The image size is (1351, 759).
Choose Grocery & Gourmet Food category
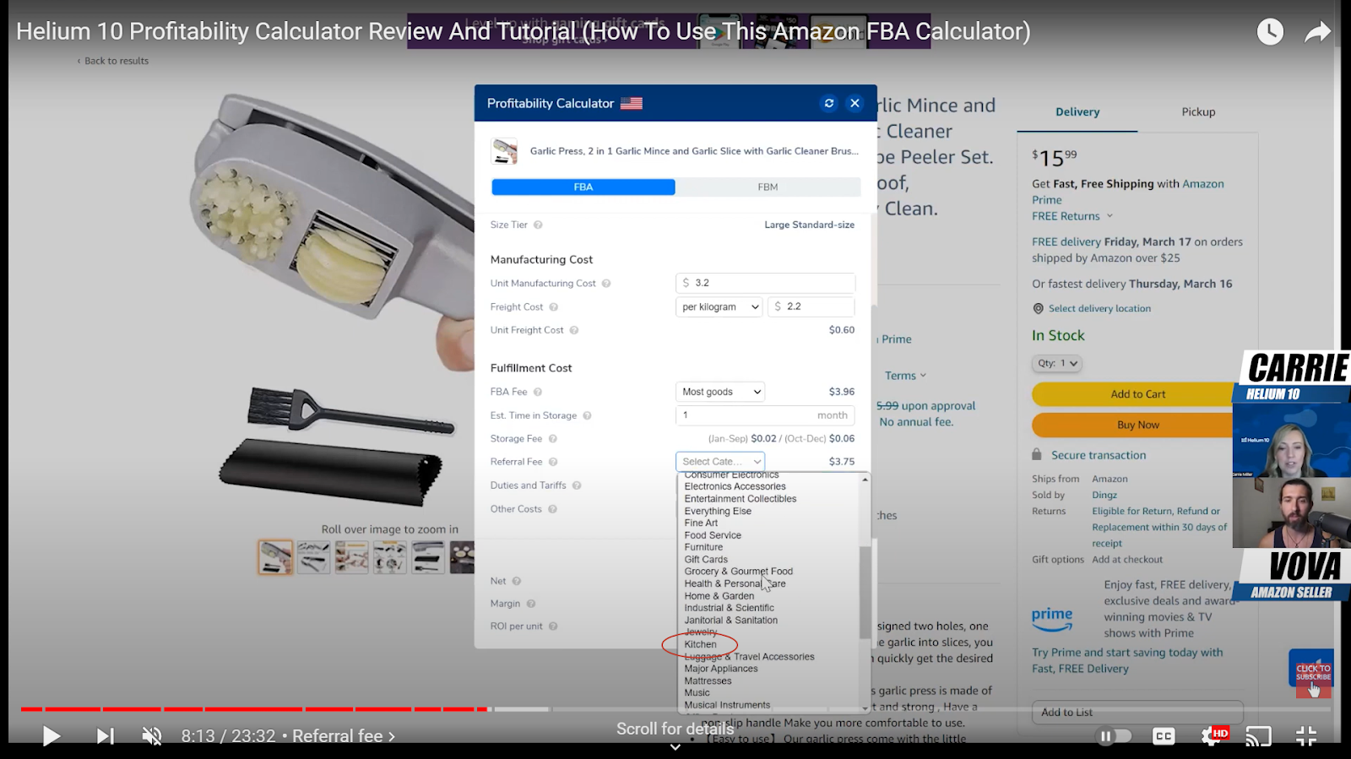739,572
